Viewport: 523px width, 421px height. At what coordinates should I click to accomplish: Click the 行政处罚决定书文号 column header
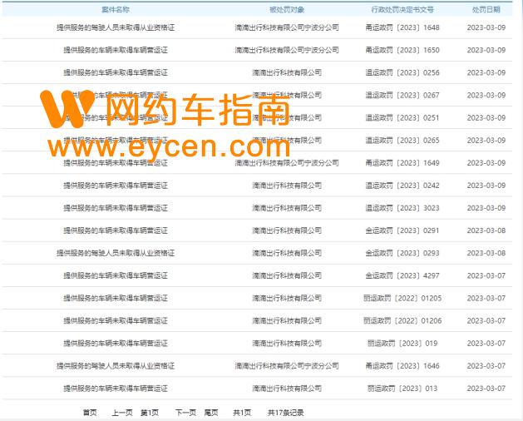(402, 10)
